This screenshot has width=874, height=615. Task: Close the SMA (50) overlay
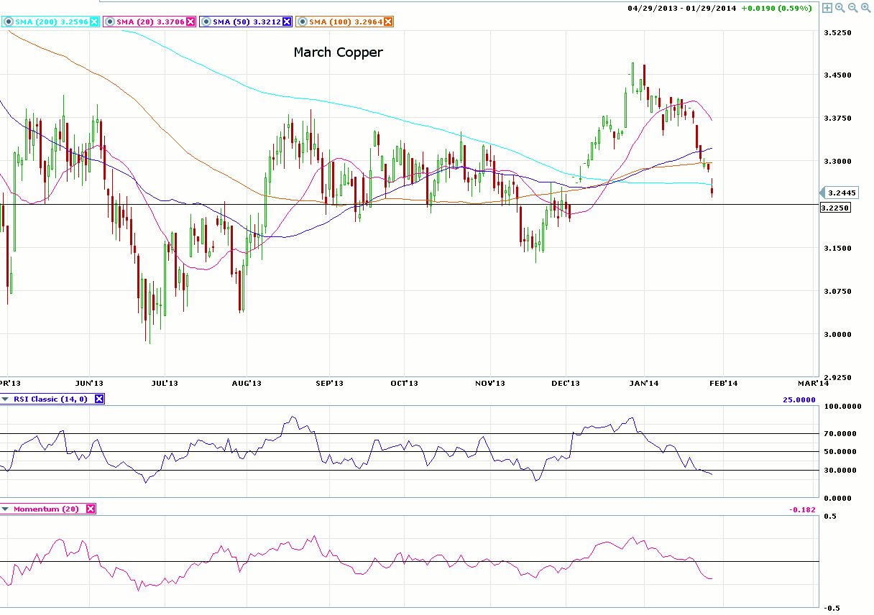tap(287, 22)
